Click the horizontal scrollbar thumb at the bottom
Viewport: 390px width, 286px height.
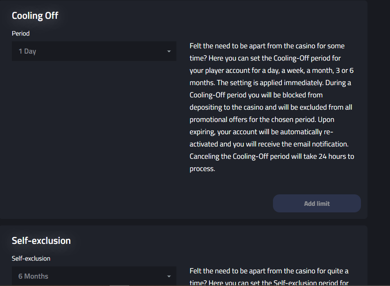pyautogui.click(x=119, y=285)
